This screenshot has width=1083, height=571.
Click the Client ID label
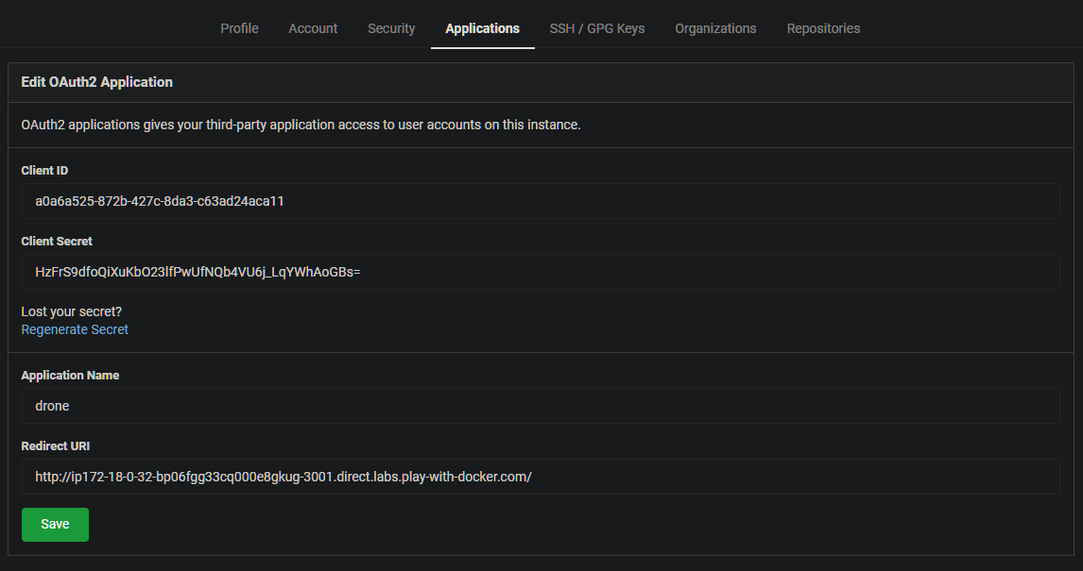point(44,171)
